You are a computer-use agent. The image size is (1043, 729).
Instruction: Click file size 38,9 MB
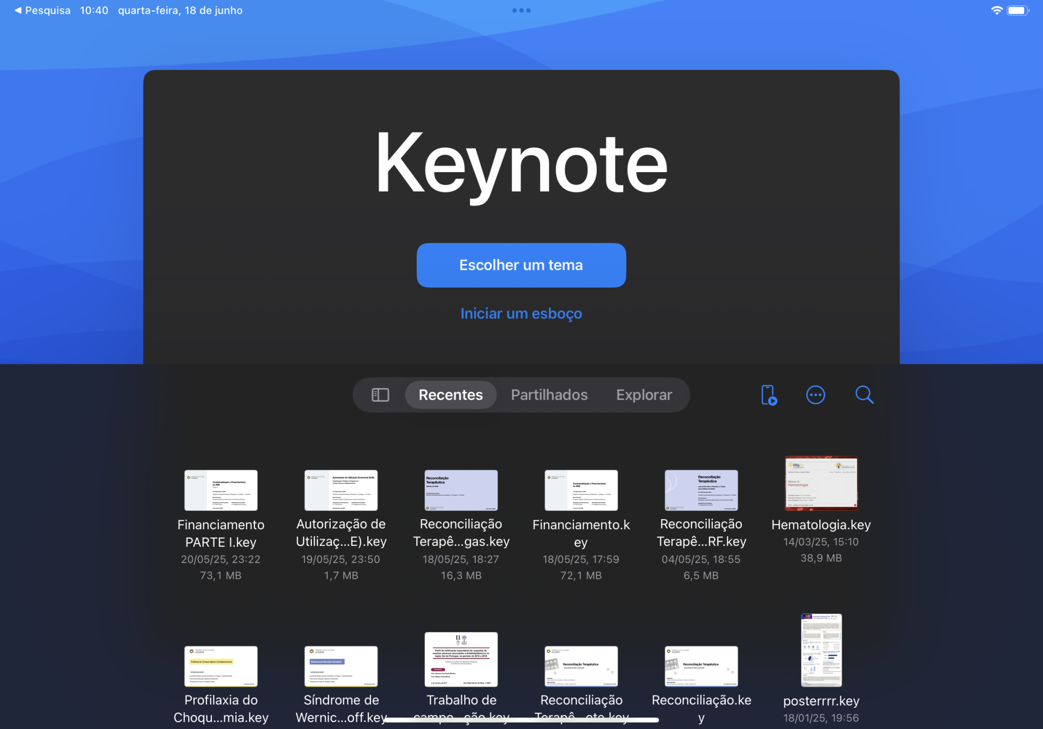(821, 558)
